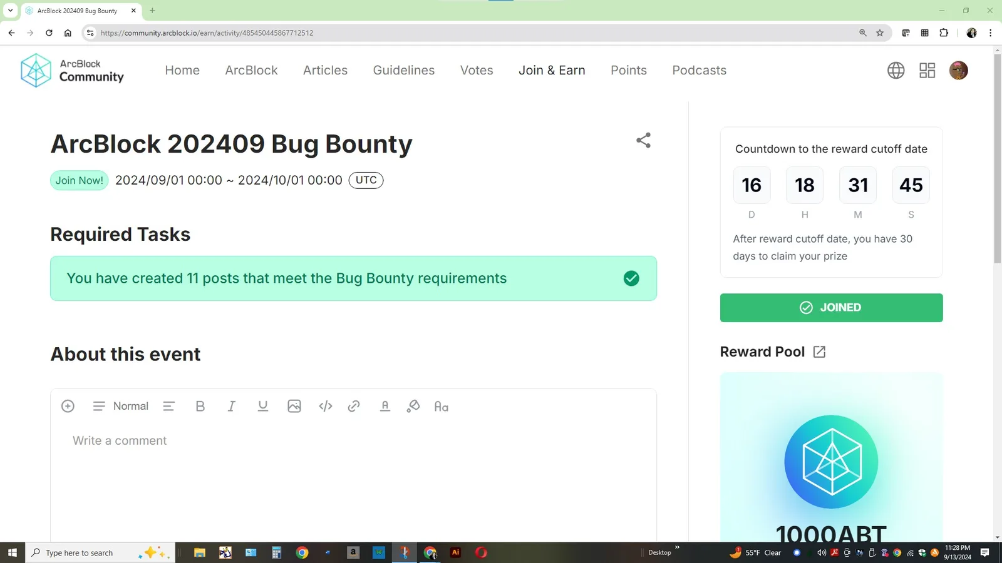Screen dimensions: 1002x563
Task: Open Podcasts in navigation
Action: tap(699, 71)
